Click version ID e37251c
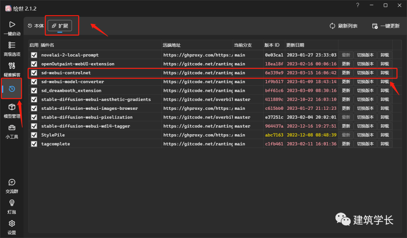The height and width of the screenshot is (238, 407). [274, 117]
